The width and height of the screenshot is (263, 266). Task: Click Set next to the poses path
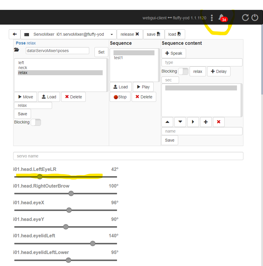pos(101,52)
